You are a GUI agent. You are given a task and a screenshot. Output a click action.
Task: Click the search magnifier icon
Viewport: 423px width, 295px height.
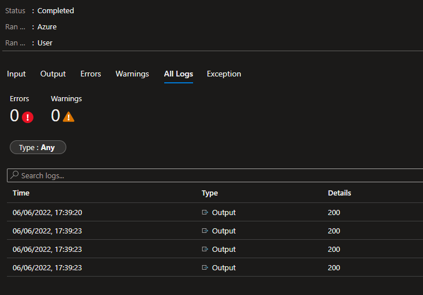[x=14, y=175]
